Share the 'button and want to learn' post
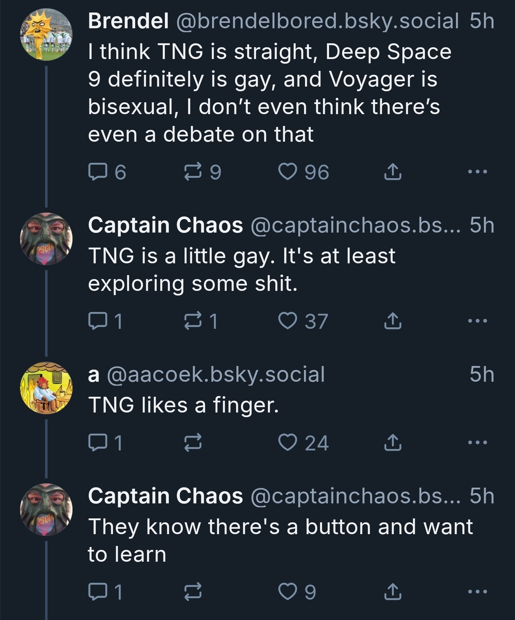This screenshot has width=515, height=620. 392,592
